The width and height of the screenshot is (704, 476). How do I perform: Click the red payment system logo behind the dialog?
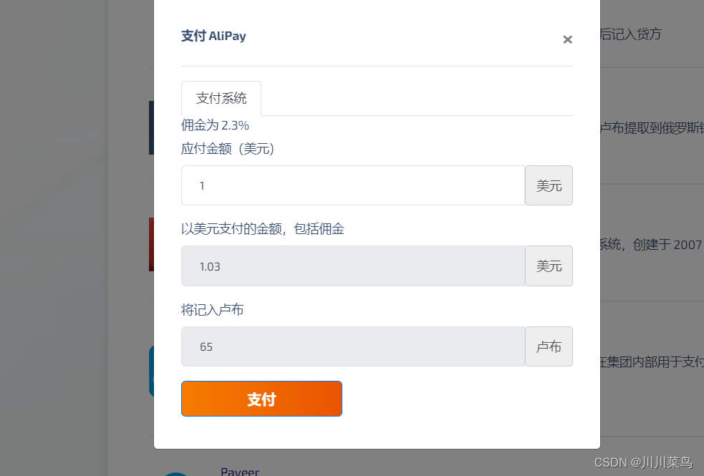150,244
